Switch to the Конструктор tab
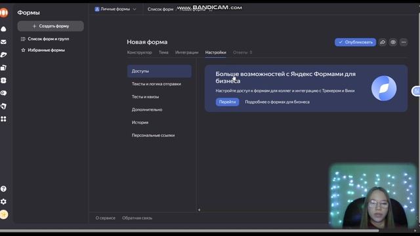Image resolution: width=420 pixels, height=236 pixels. tap(139, 52)
